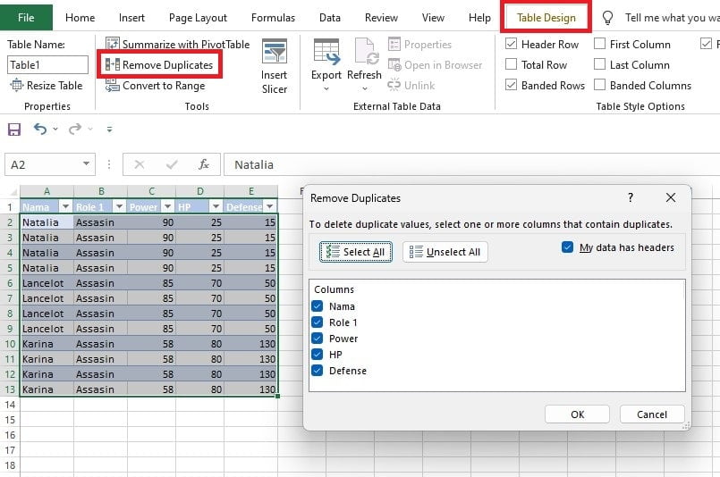This screenshot has height=477, width=720.
Task: Uncheck the Defense column checkbox
Action: click(x=318, y=370)
